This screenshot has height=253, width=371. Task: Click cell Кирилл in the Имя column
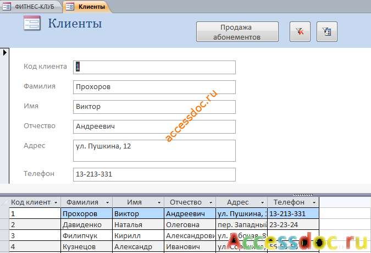(x=138, y=235)
